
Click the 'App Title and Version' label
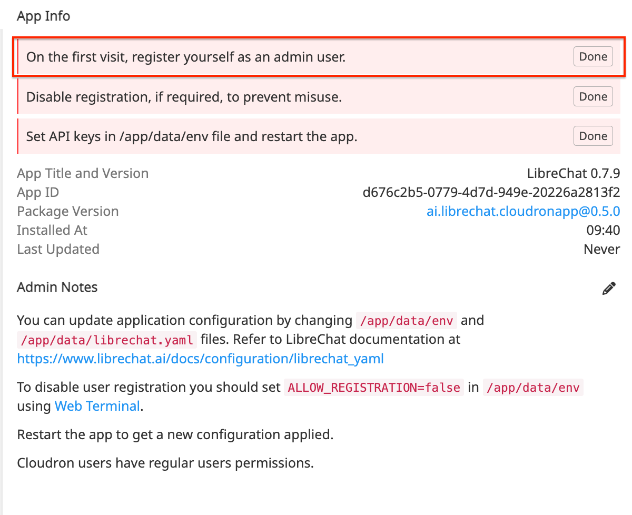83,173
